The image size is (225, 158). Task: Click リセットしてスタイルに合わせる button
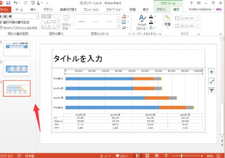coord(18,28)
